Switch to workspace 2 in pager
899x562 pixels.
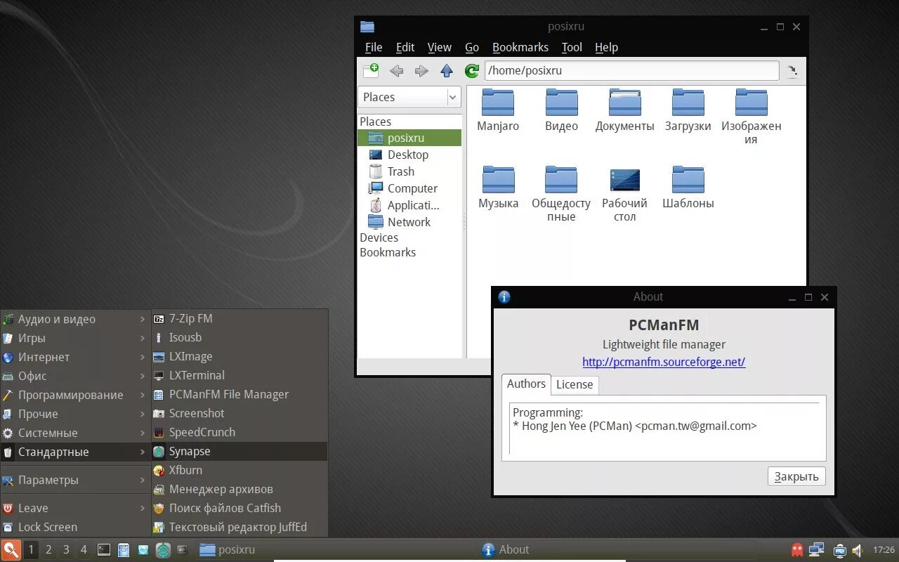[48, 549]
